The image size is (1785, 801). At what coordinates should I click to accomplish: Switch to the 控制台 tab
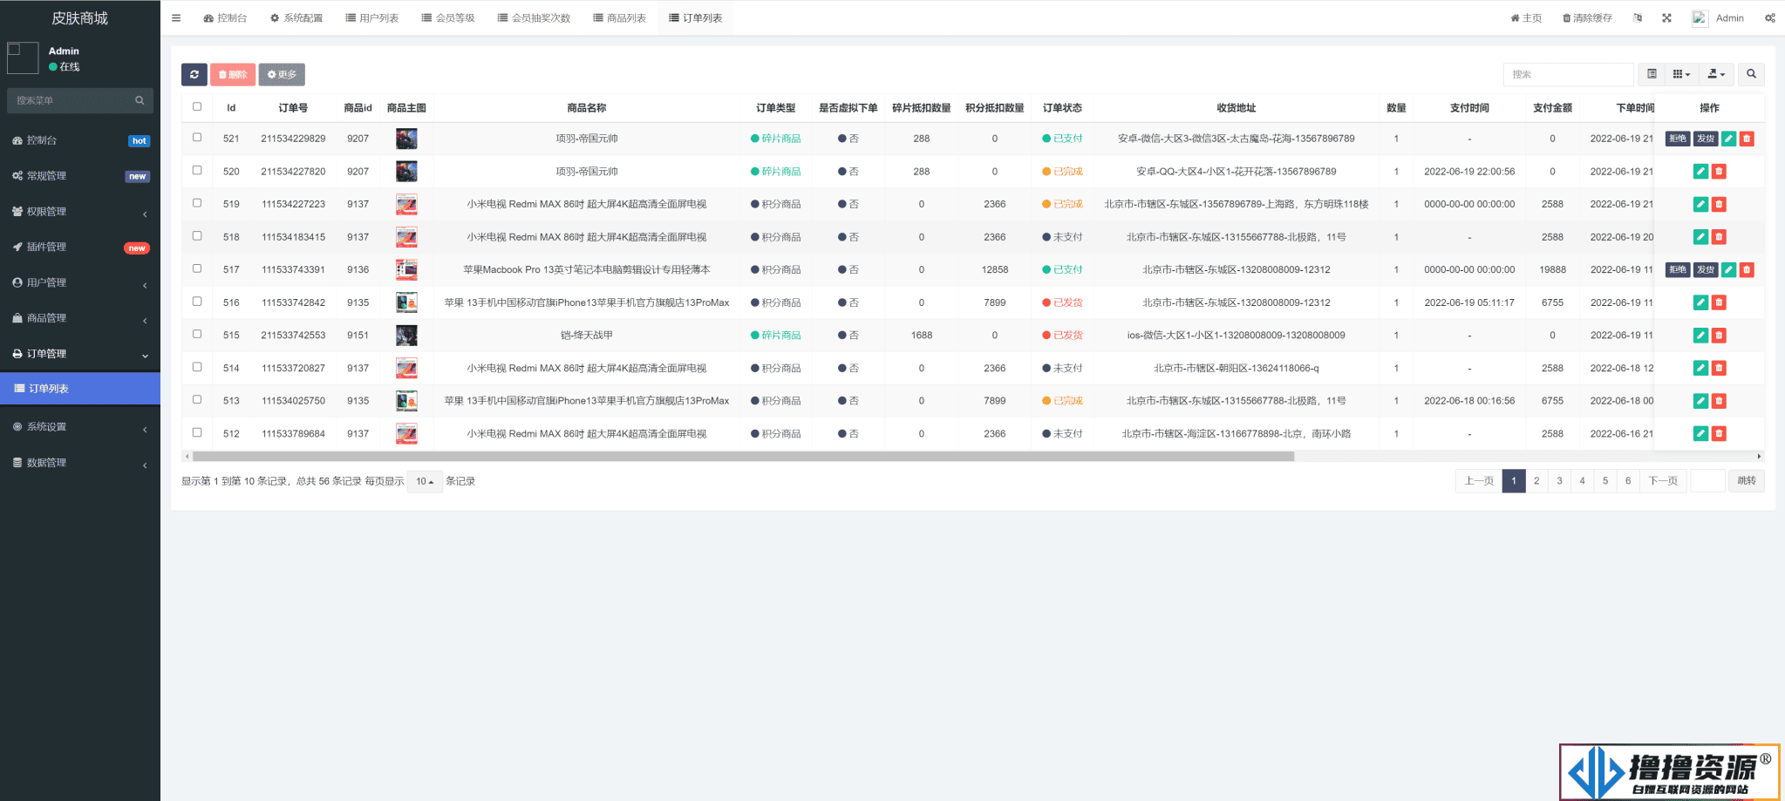coord(225,17)
